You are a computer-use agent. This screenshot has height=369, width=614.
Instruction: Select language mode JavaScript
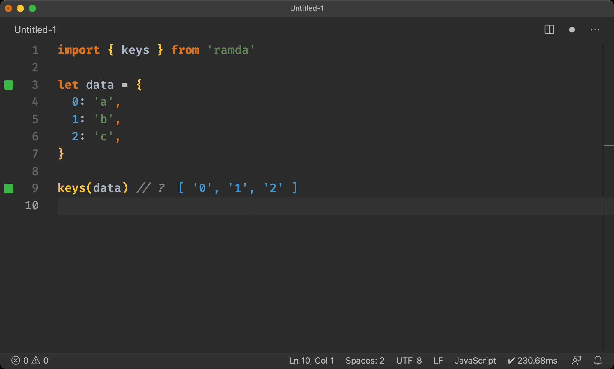[x=475, y=360]
